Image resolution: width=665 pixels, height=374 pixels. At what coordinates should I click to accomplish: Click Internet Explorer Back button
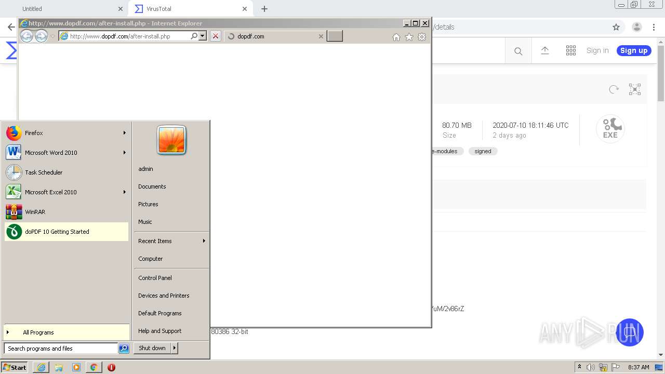point(26,36)
